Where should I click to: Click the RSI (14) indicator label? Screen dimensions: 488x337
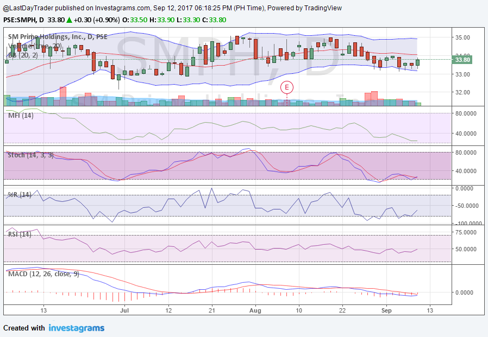point(20,234)
